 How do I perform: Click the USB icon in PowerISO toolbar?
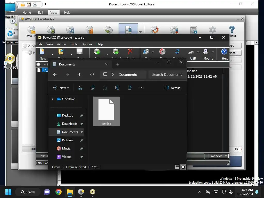(191, 53)
